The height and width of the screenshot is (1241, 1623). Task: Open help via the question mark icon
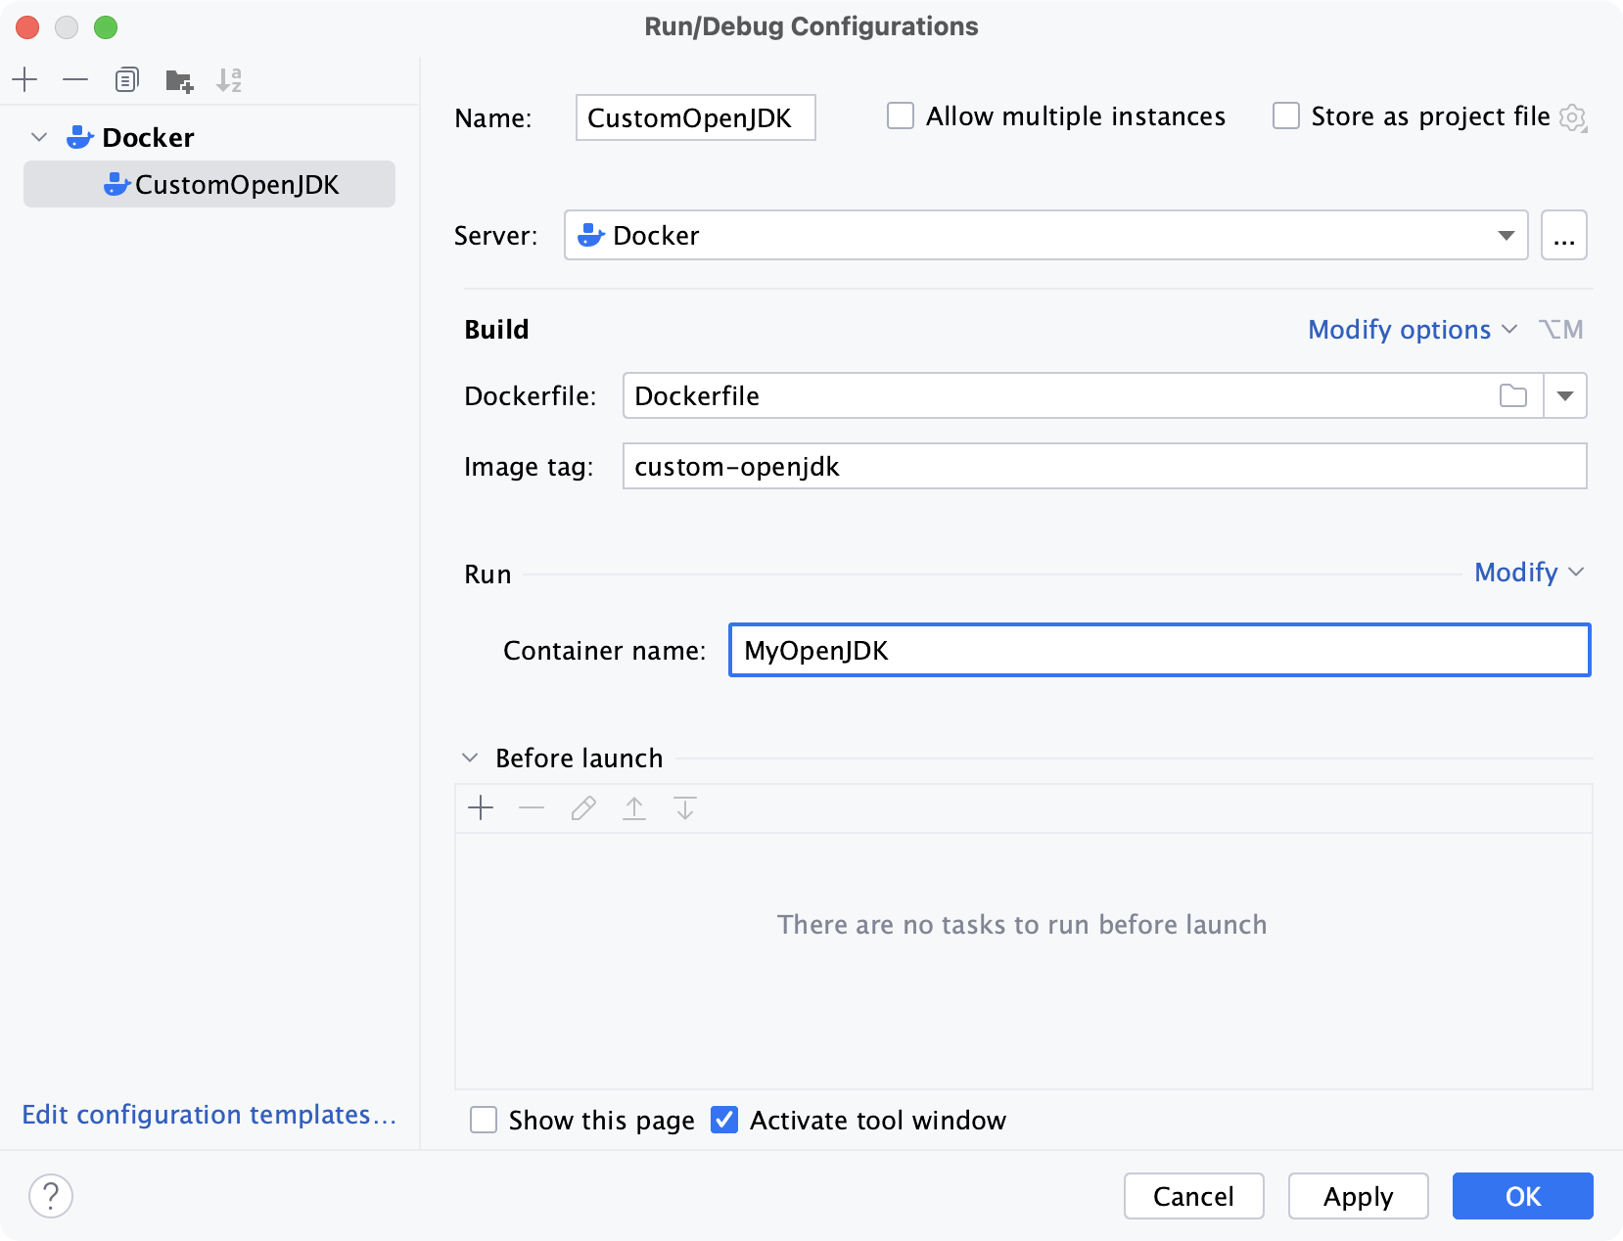click(x=51, y=1195)
